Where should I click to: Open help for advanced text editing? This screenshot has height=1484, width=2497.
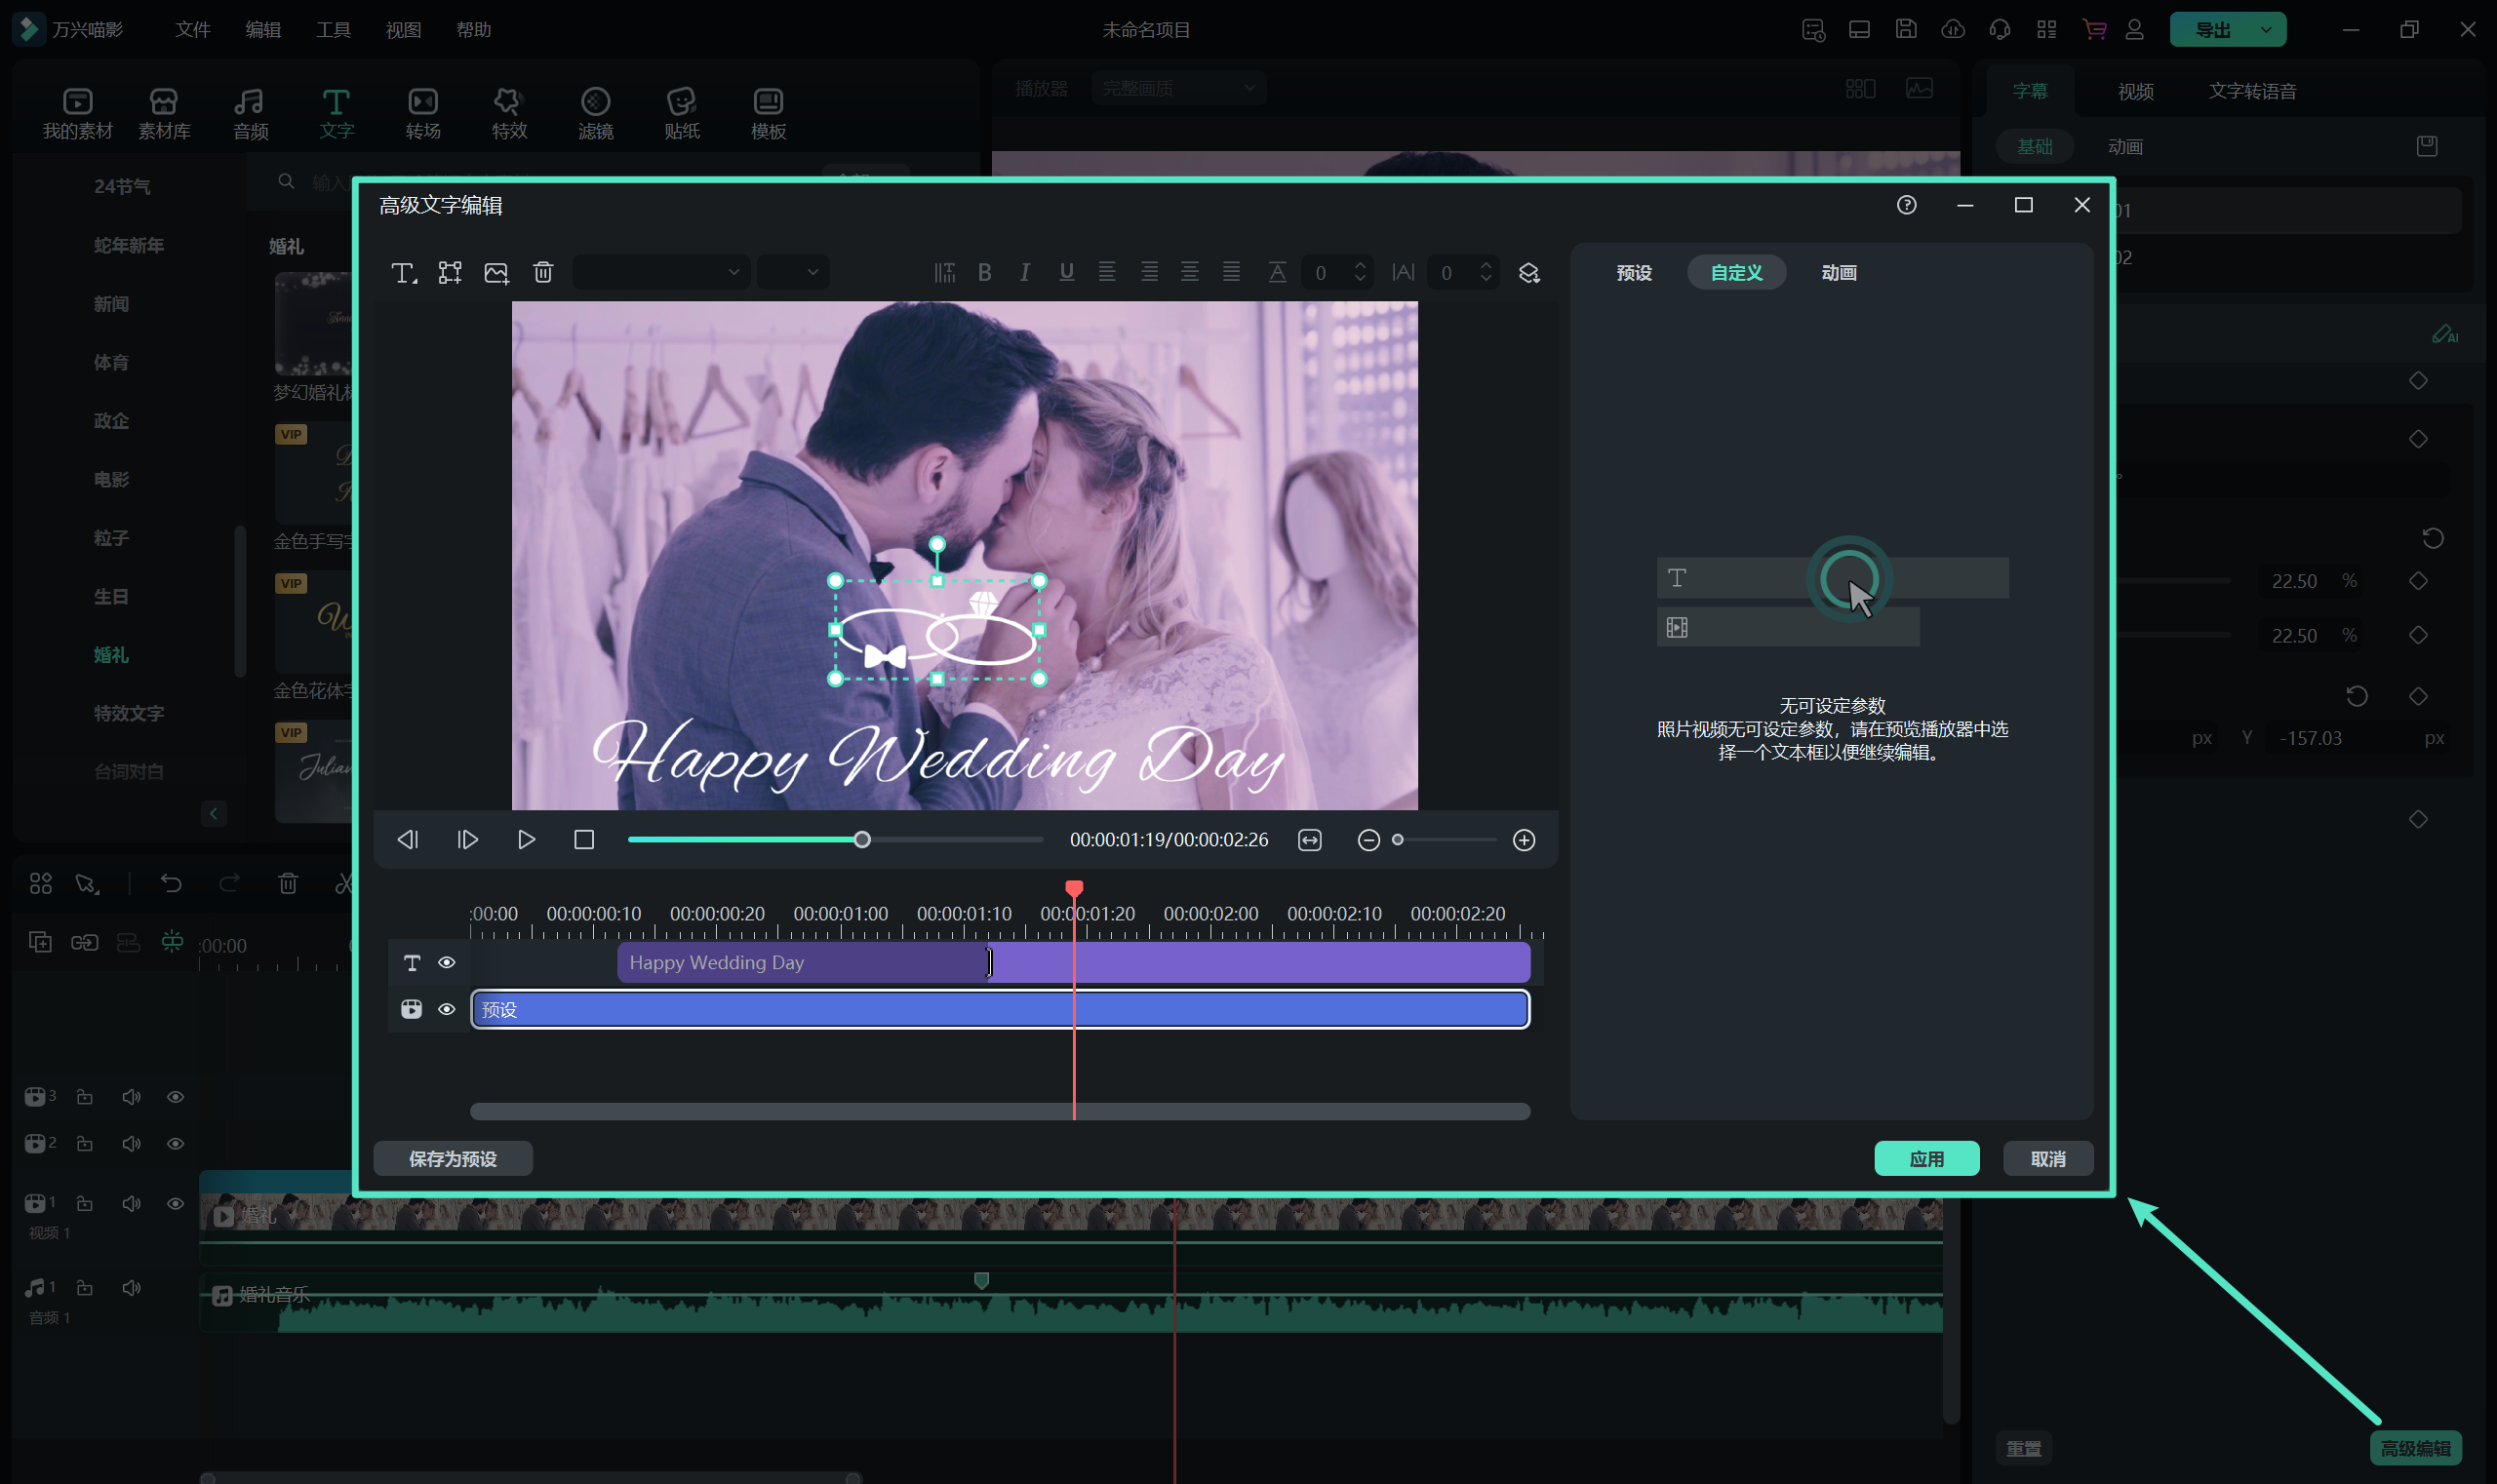click(1906, 205)
